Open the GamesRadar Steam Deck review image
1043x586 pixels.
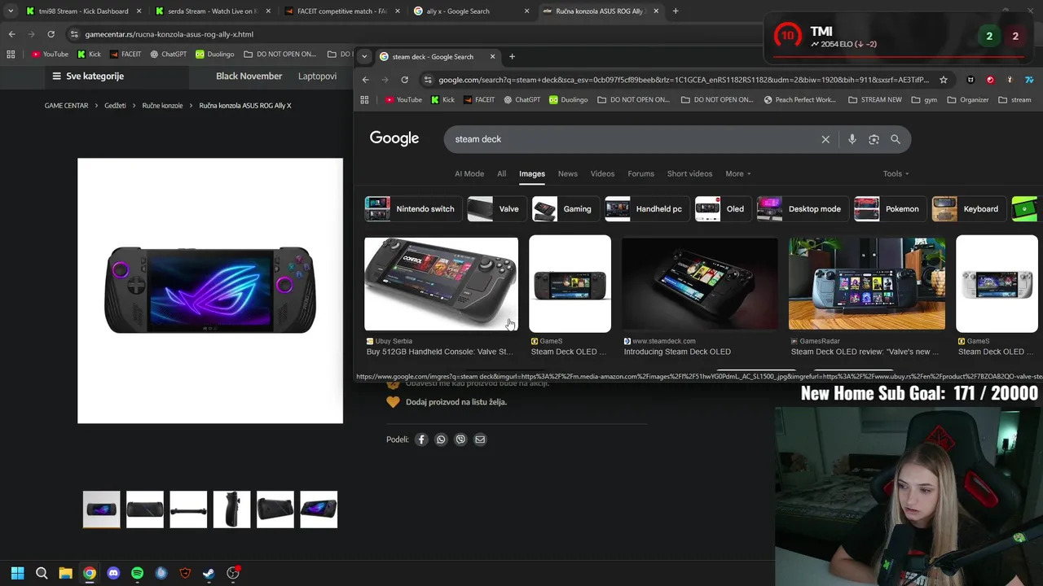867,283
